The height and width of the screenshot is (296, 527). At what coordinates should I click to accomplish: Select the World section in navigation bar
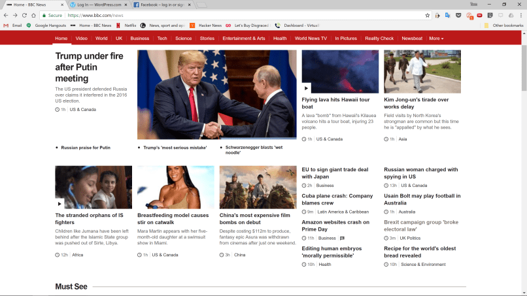click(101, 39)
